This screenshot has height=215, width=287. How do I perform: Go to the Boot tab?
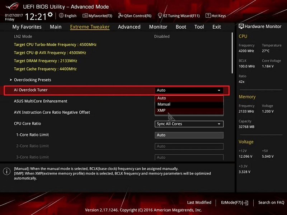tap(181, 27)
